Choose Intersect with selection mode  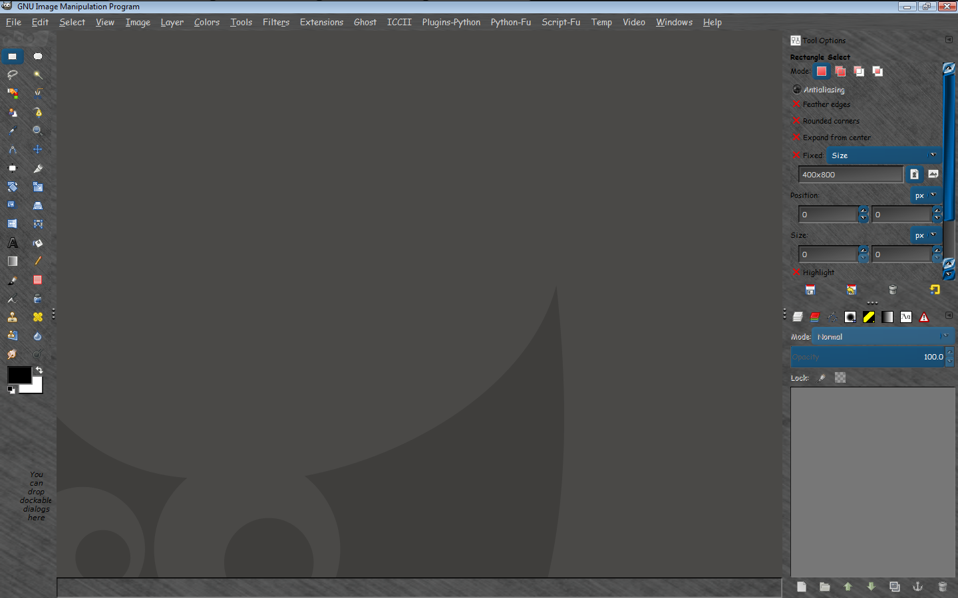tap(878, 71)
